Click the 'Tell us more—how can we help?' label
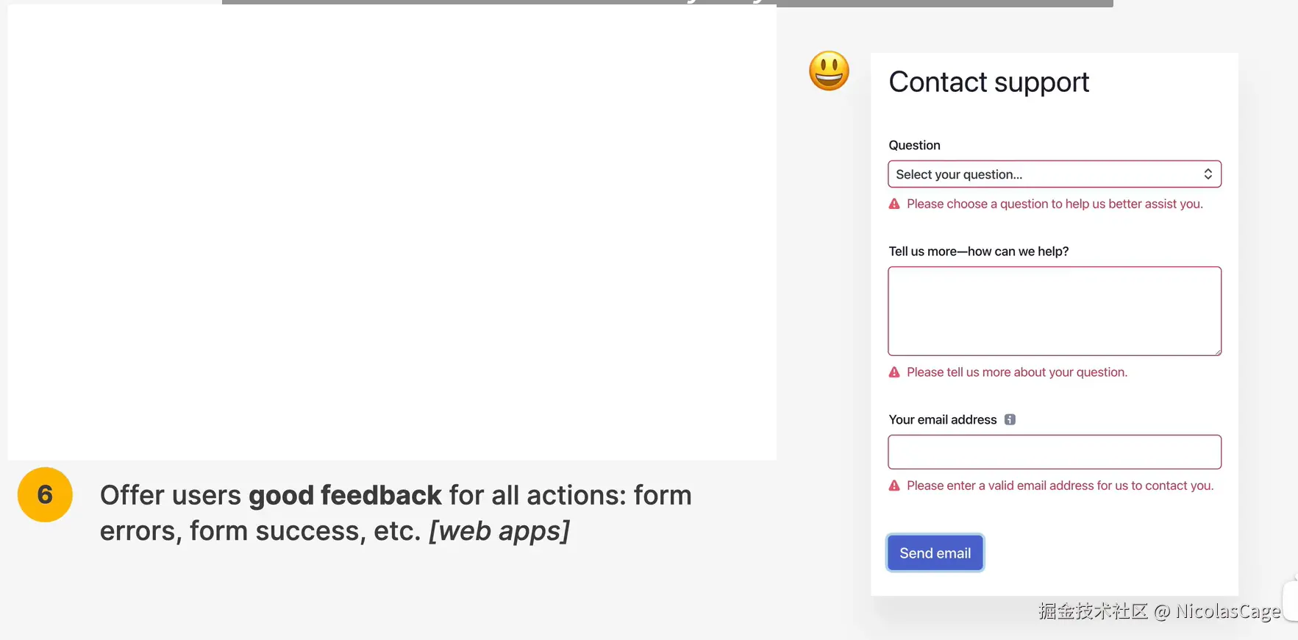1298x640 pixels. [x=978, y=252]
